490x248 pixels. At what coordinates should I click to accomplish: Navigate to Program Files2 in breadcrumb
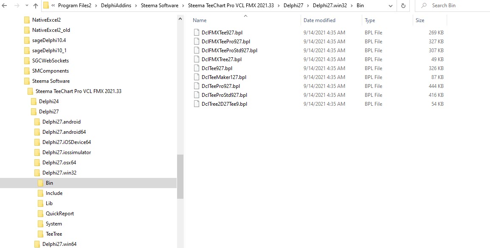point(74,6)
